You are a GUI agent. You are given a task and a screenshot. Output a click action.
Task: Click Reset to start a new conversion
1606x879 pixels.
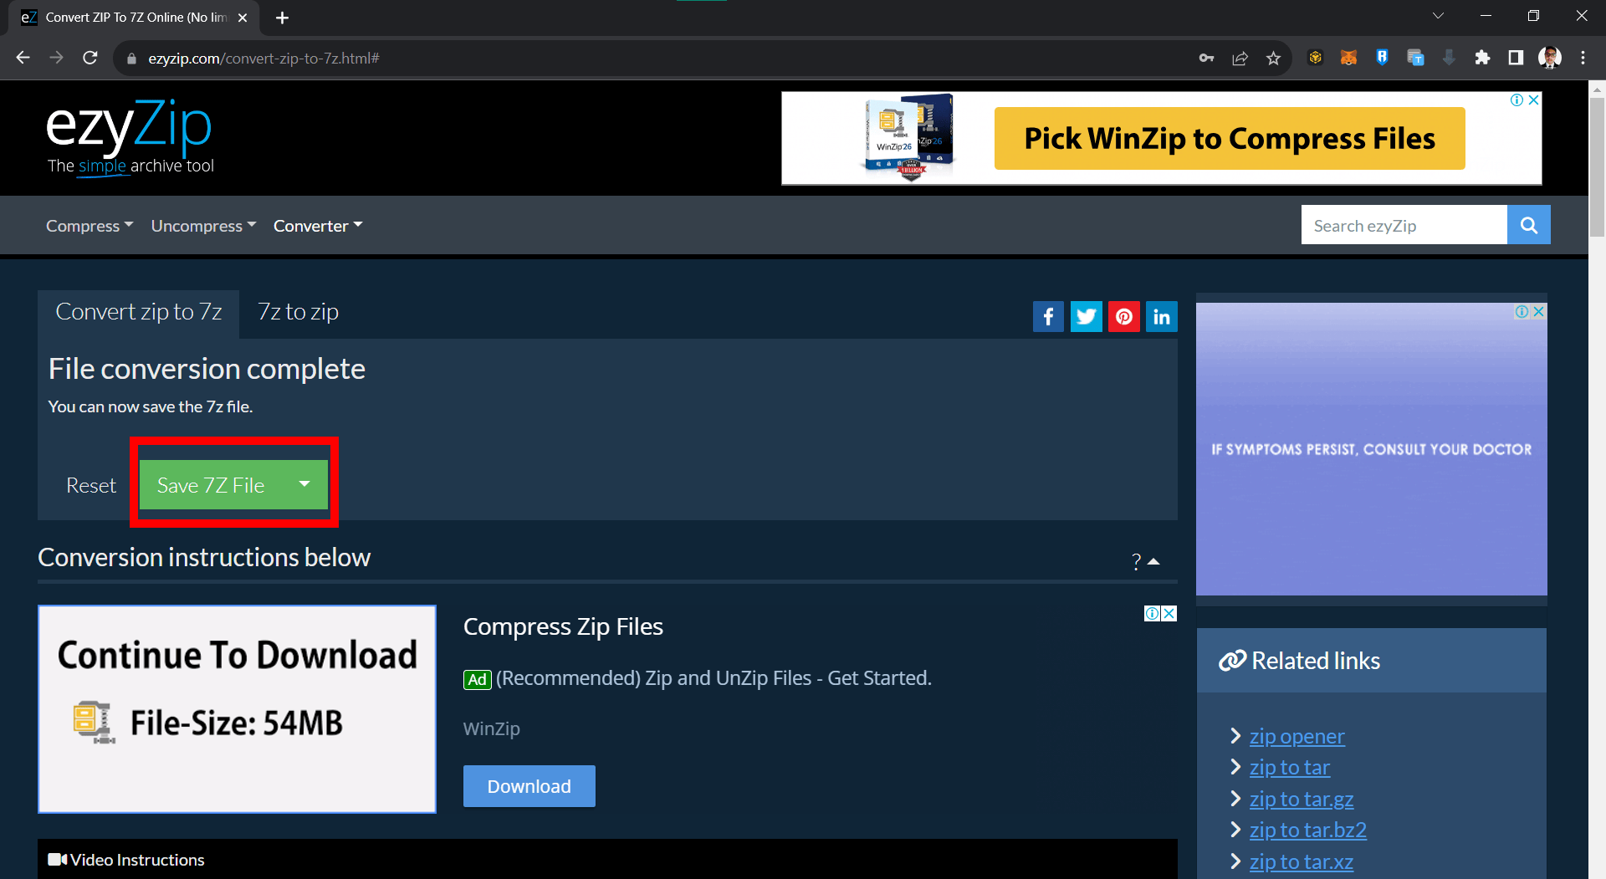90,484
